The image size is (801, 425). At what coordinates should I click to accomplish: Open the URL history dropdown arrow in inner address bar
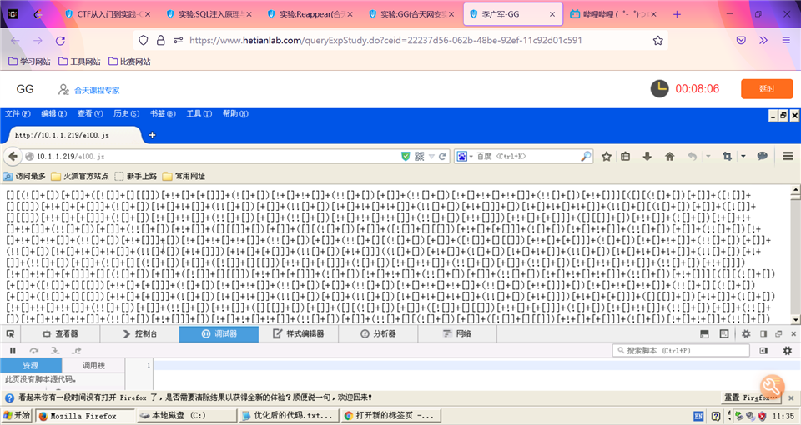431,156
